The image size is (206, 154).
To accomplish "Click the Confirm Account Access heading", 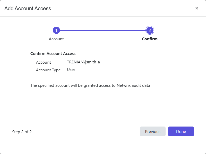I will tap(53, 53).
